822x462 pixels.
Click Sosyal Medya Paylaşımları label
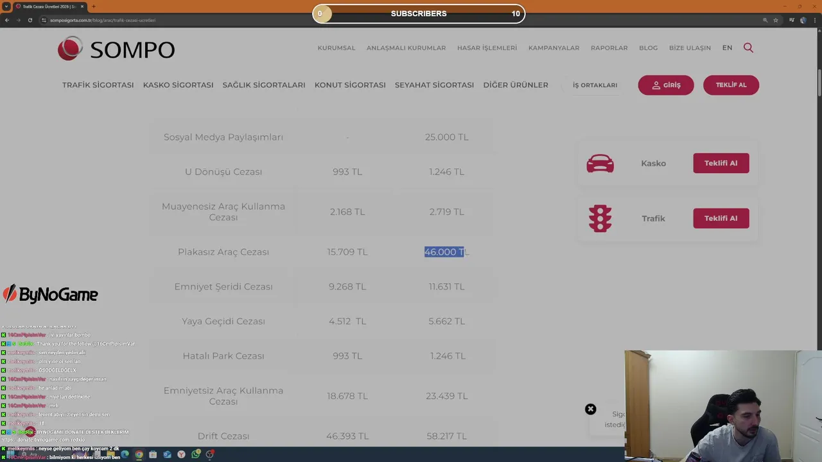click(223, 137)
